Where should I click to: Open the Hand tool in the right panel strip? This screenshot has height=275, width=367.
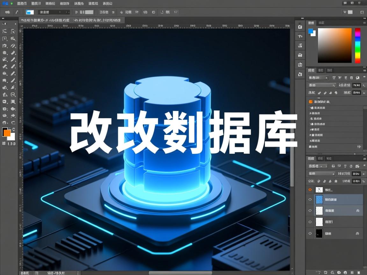point(299,36)
